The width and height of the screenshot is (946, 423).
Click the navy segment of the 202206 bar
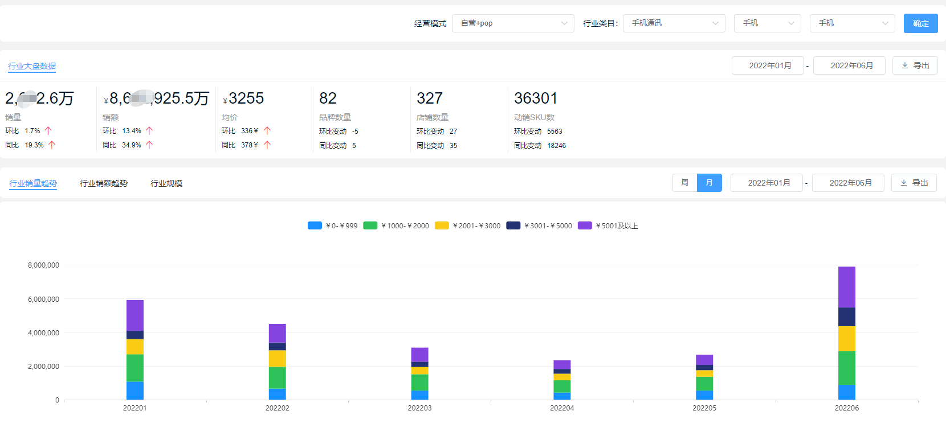point(847,317)
